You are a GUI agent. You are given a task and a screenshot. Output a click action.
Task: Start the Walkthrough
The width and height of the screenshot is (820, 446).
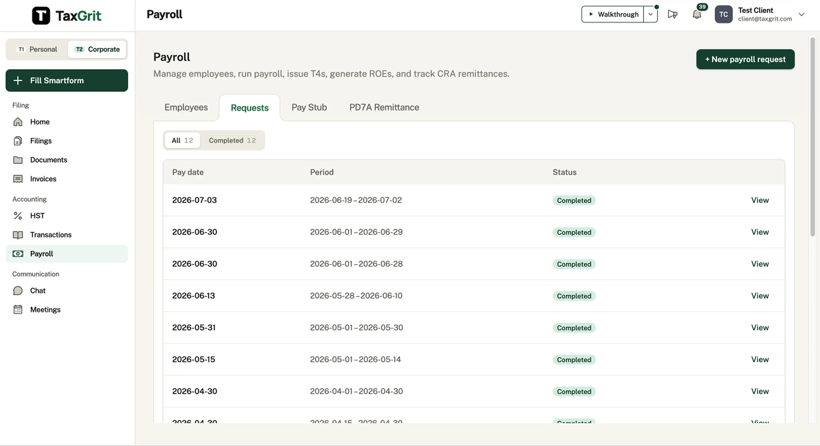tap(613, 14)
